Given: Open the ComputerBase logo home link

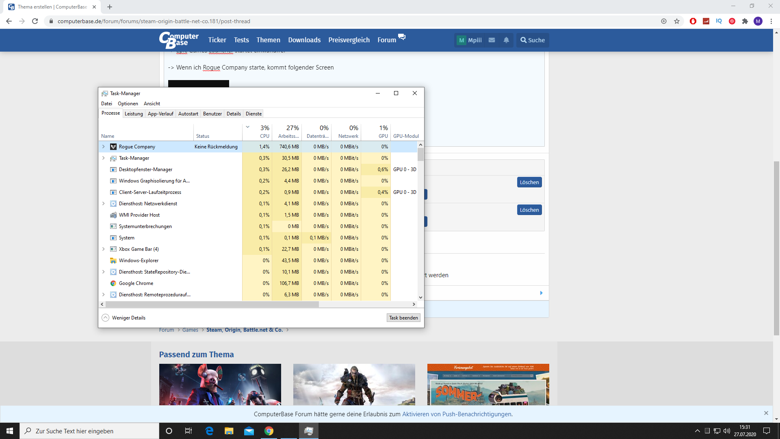Looking at the screenshot, I should [x=179, y=40].
